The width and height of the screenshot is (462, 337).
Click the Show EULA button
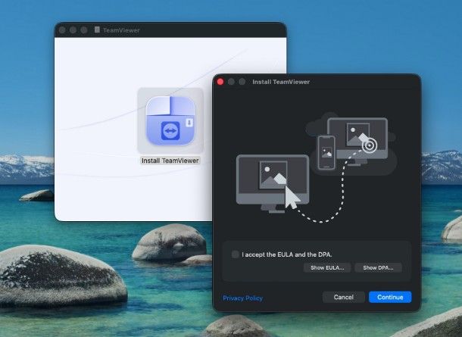[327, 267]
